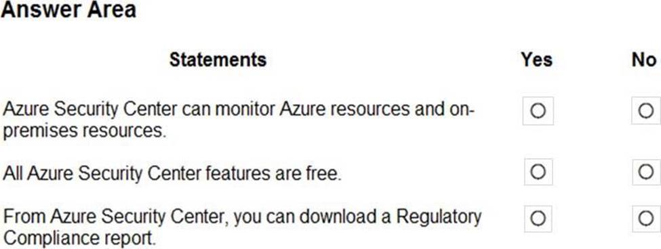Click the 'From Azure Security Center, you can download' line

click(x=242, y=217)
